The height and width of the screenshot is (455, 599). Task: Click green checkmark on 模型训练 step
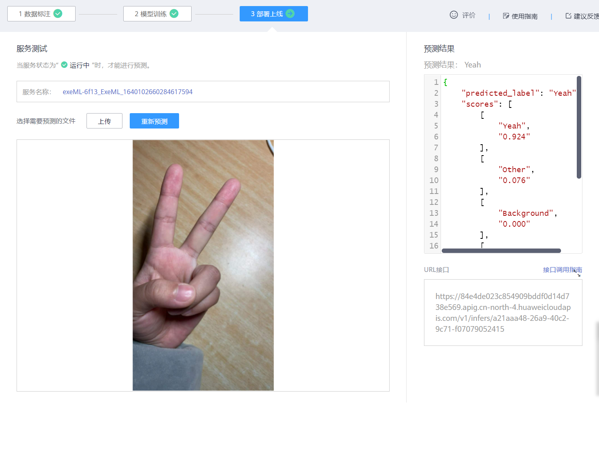[x=174, y=14]
